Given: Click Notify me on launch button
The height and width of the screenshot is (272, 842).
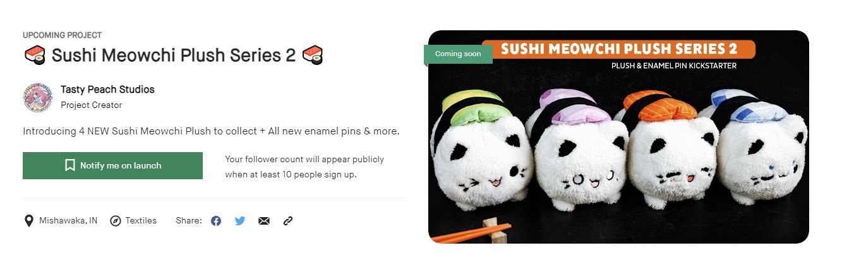Looking at the screenshot, I should pyautogui.click(x=112, y=165).
